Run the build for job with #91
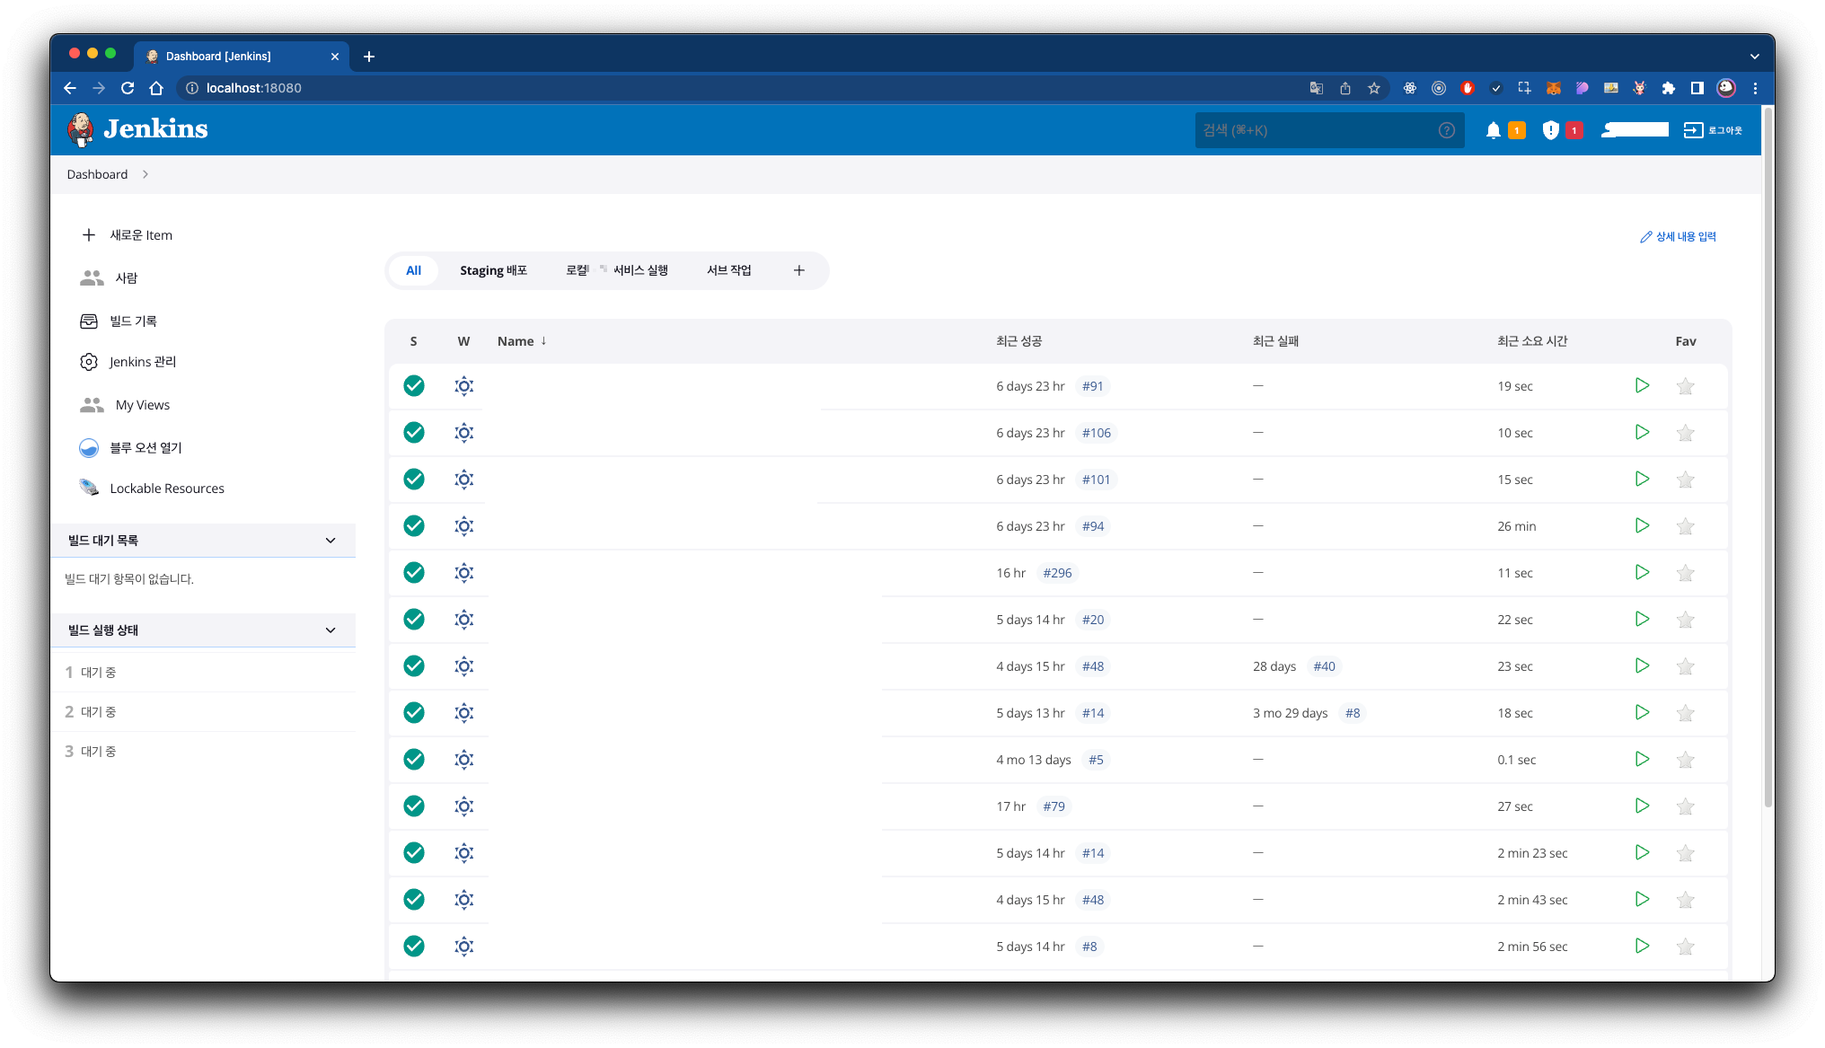The height and width of the screenshot is (1048, 1825). coord(1642,385)
